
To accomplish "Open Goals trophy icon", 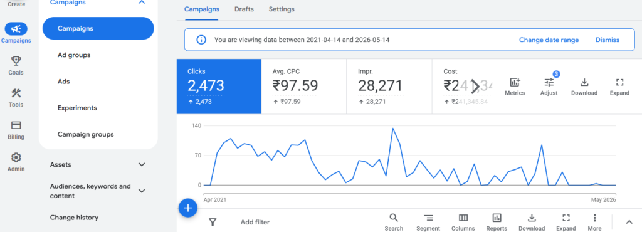I will (16, 61).
